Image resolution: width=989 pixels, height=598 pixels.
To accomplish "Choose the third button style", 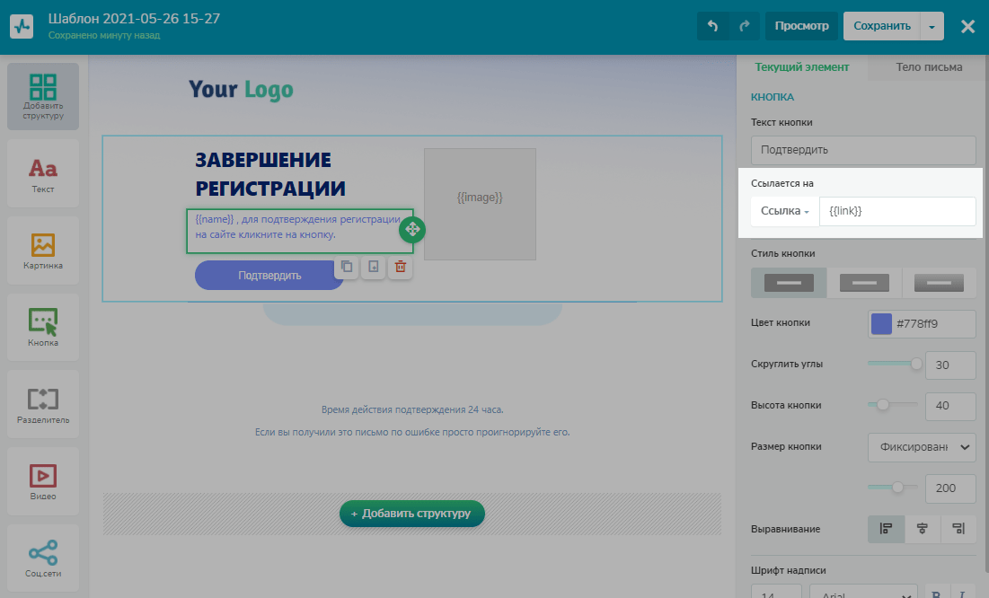I will pos(939,283).
